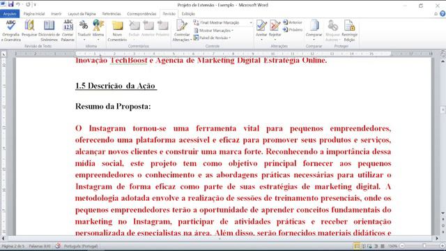Viewport: 446px width, 251px height.
Task: Switch to Web Layout view
Action: click(370, 246)
